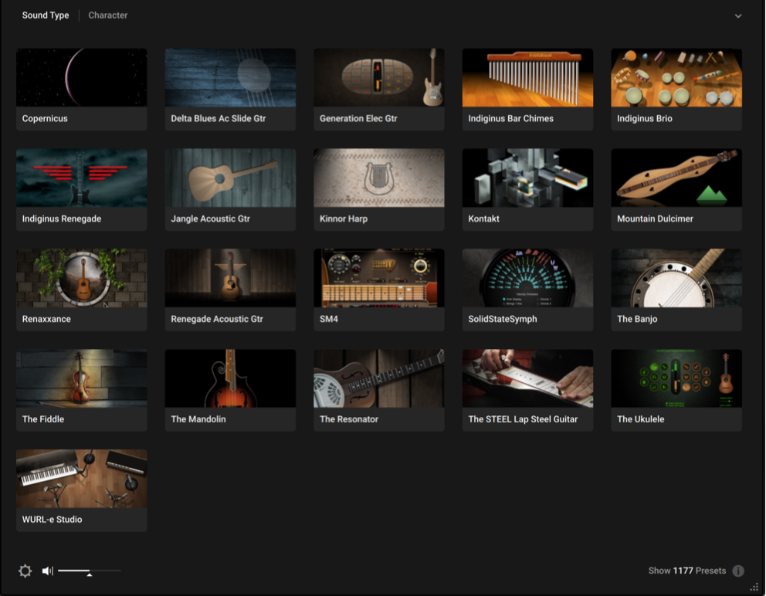The height and width of the screenshot is (596, 766).
Task: Choose the Renaxxance guitar artwork
Action: (x=82, y=278)
